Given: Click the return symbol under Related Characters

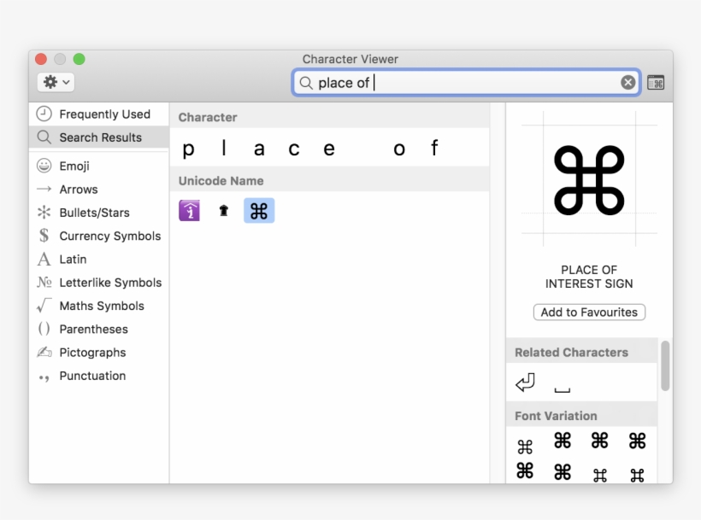Looking at the screenshot, I should (525, 382).
